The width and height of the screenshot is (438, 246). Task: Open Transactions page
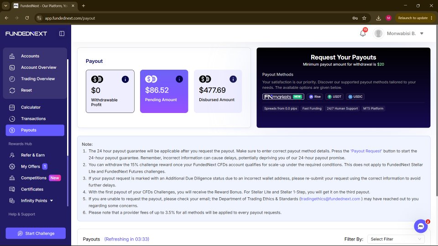click(35, 119)
